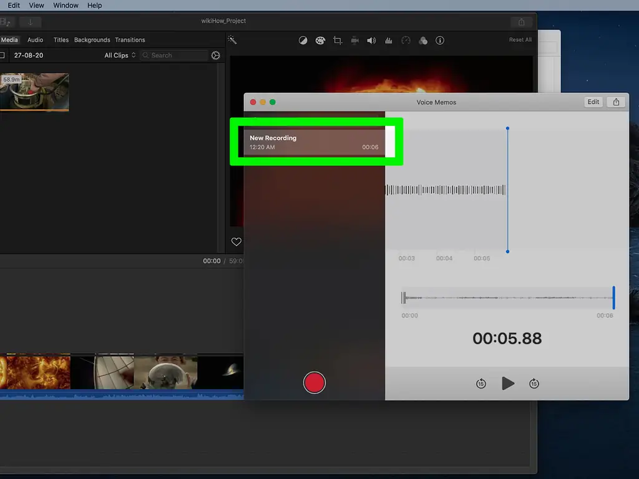639x479 pixels.
Task: Click the 27-08-20 event name
Action: (x=29, y=56)
